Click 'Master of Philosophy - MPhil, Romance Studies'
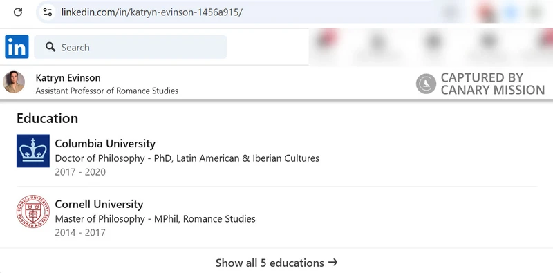This screenshot has width=553, height=273. click(155, 218)
